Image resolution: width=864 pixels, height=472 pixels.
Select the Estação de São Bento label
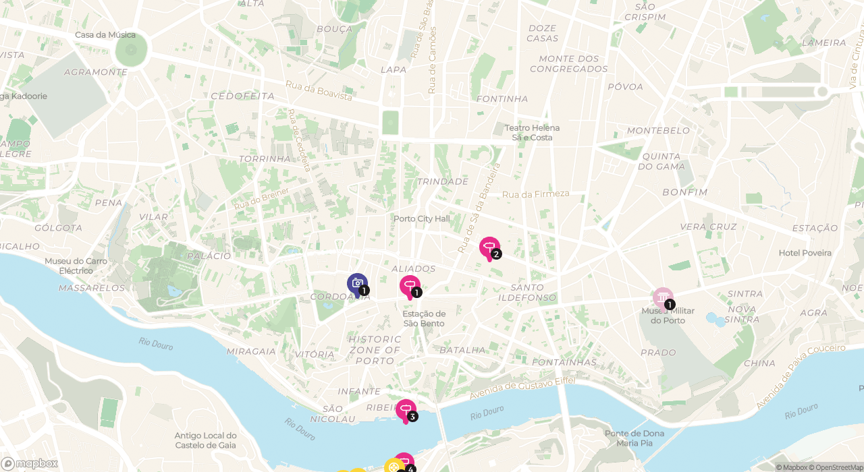(x=424, y=318)
